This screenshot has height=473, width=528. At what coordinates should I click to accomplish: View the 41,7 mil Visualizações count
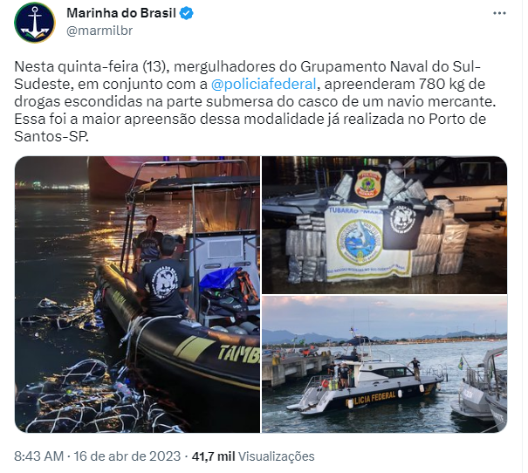point(253,456)
